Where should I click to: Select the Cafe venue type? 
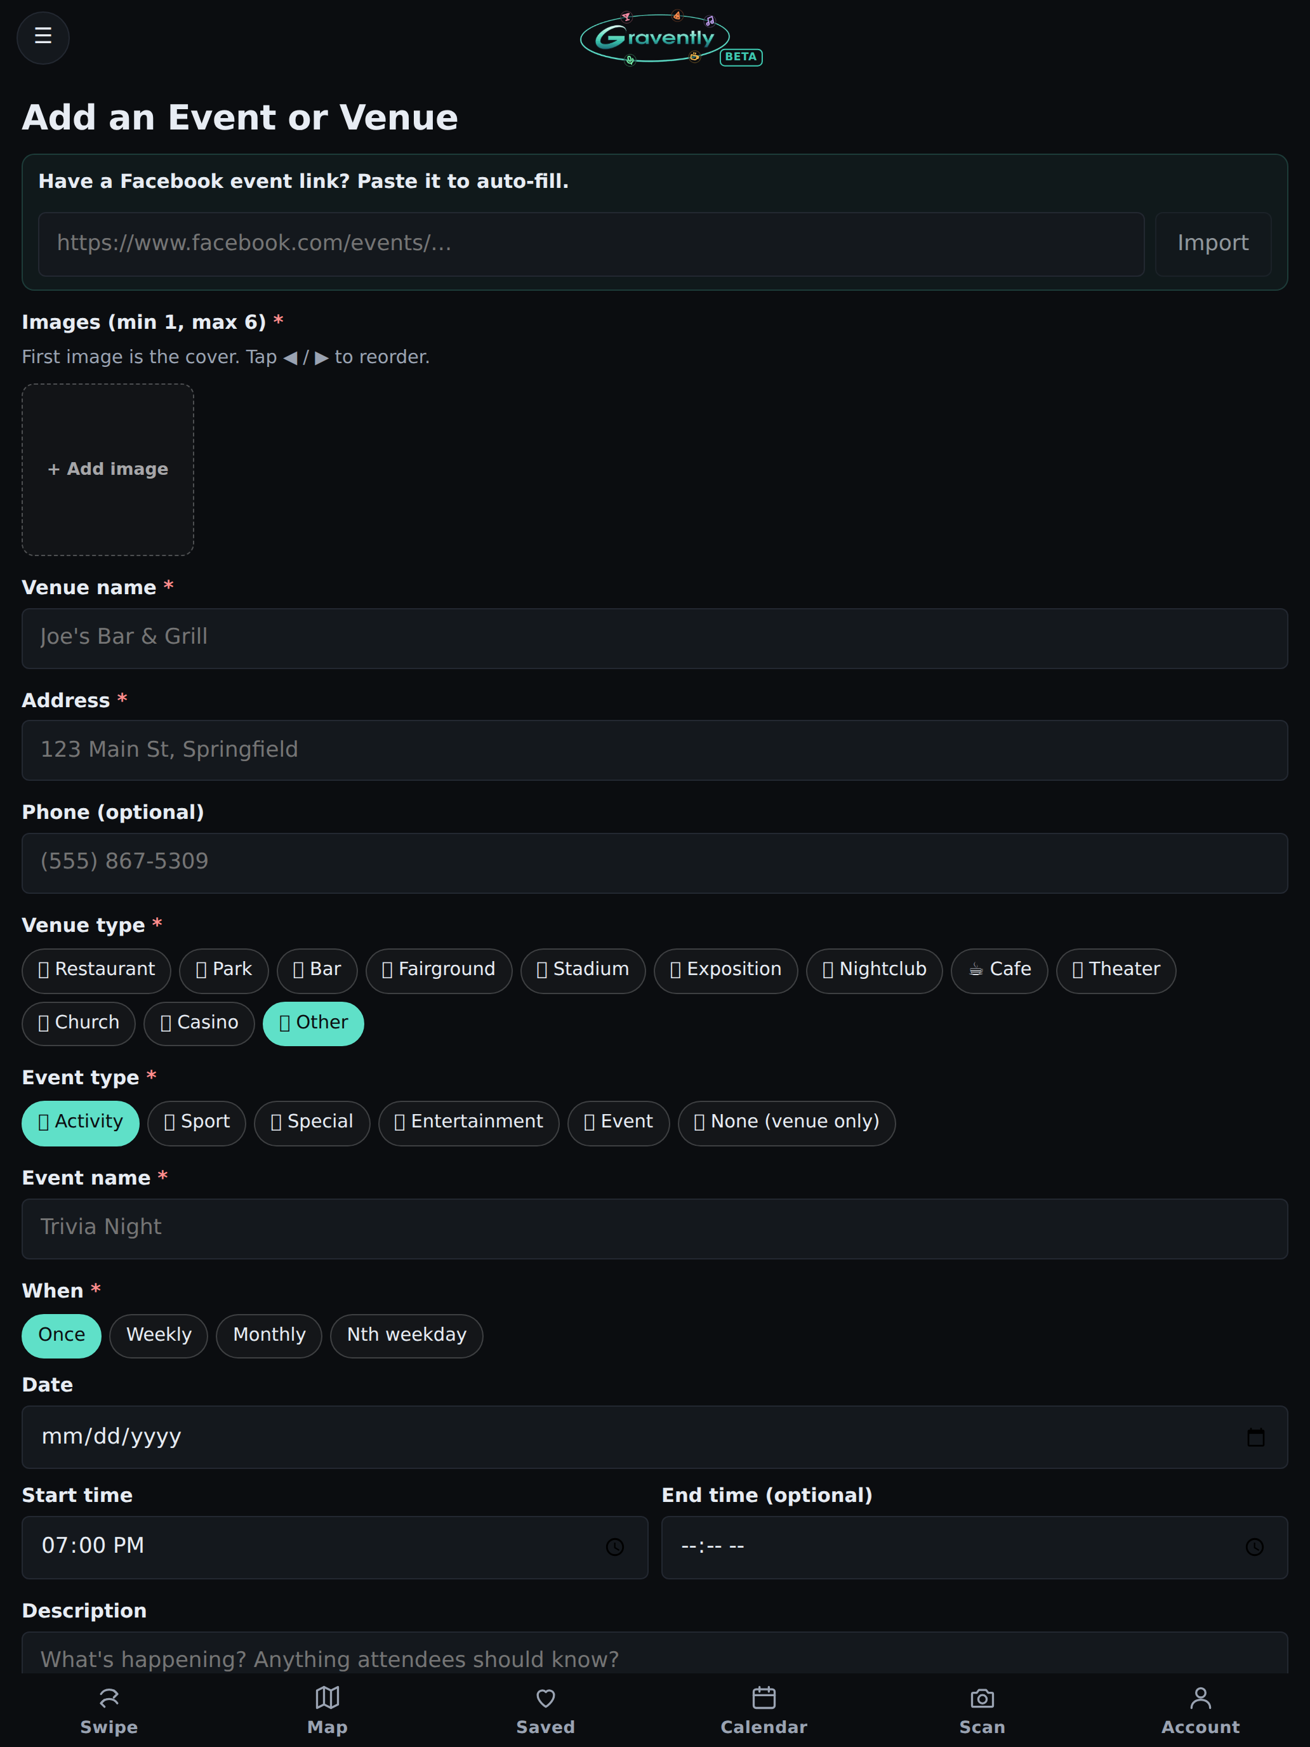point(999,970)
